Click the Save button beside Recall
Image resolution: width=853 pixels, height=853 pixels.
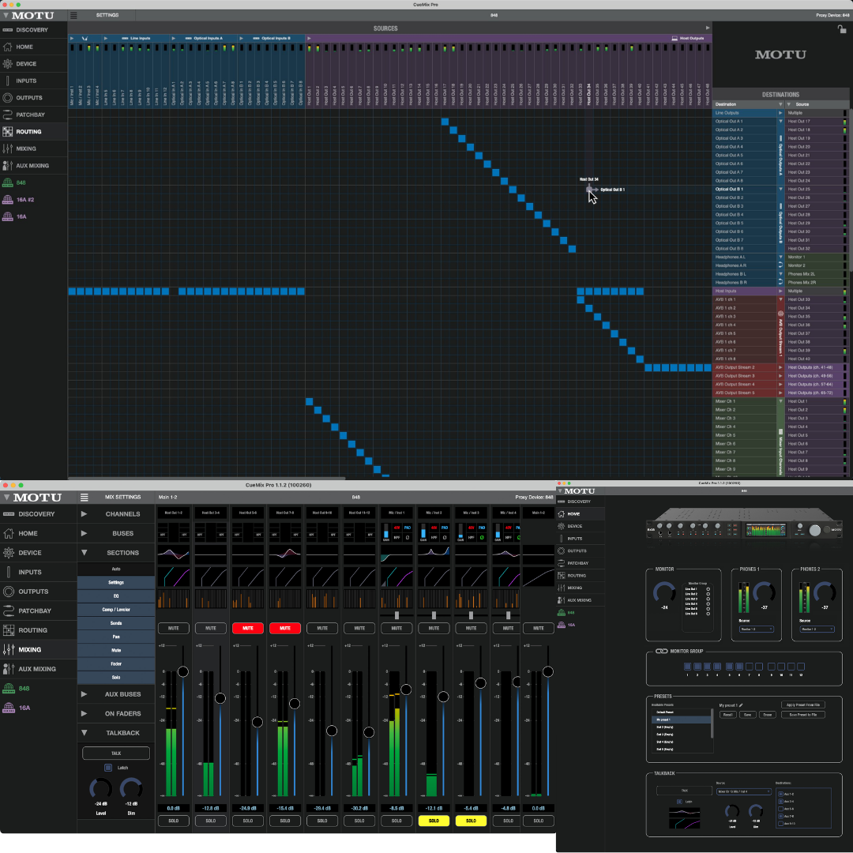pos(747,715)
